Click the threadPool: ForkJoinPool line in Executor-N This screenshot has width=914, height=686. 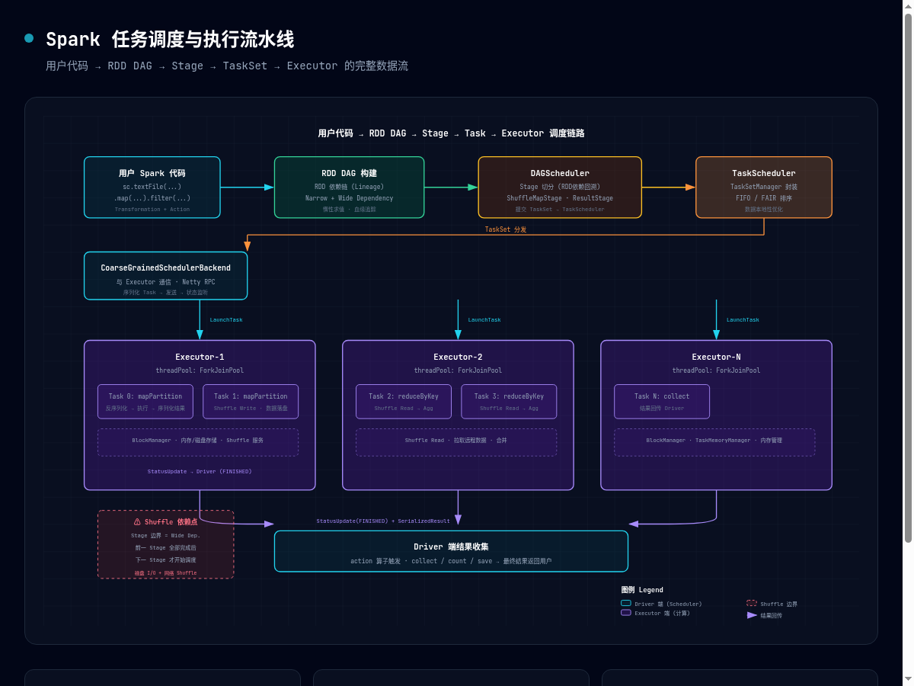tap(716, 370)
